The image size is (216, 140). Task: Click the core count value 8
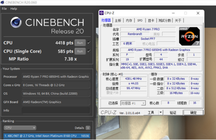[168, 103]
